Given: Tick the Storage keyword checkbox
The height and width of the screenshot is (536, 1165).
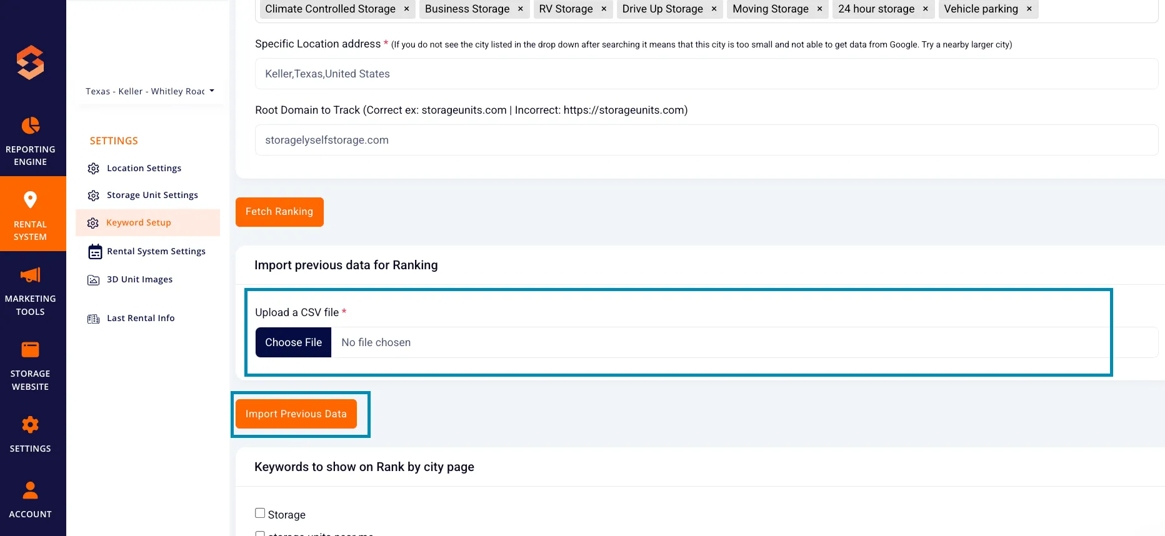Looking at the screenshot, I should coord(260,513).
